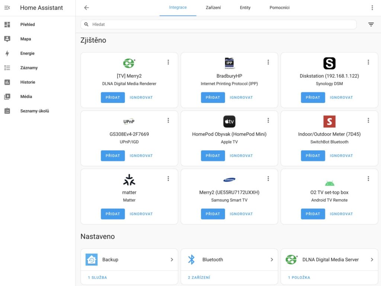Open the filter options icon
The height and width of the screenshot is (286, 381).
point(371,24)
